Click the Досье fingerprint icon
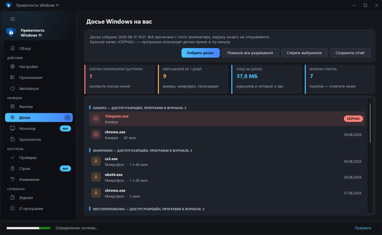382x235 pixels. (12, 117)
